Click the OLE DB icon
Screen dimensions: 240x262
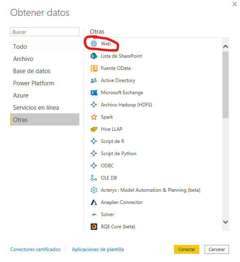pos(94,178)
